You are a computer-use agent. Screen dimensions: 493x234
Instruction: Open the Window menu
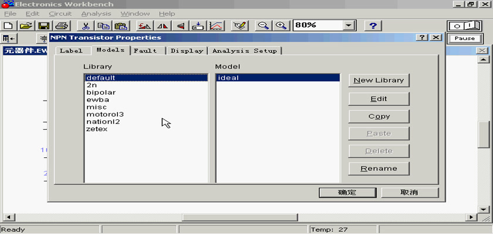(x=135, y=14)
